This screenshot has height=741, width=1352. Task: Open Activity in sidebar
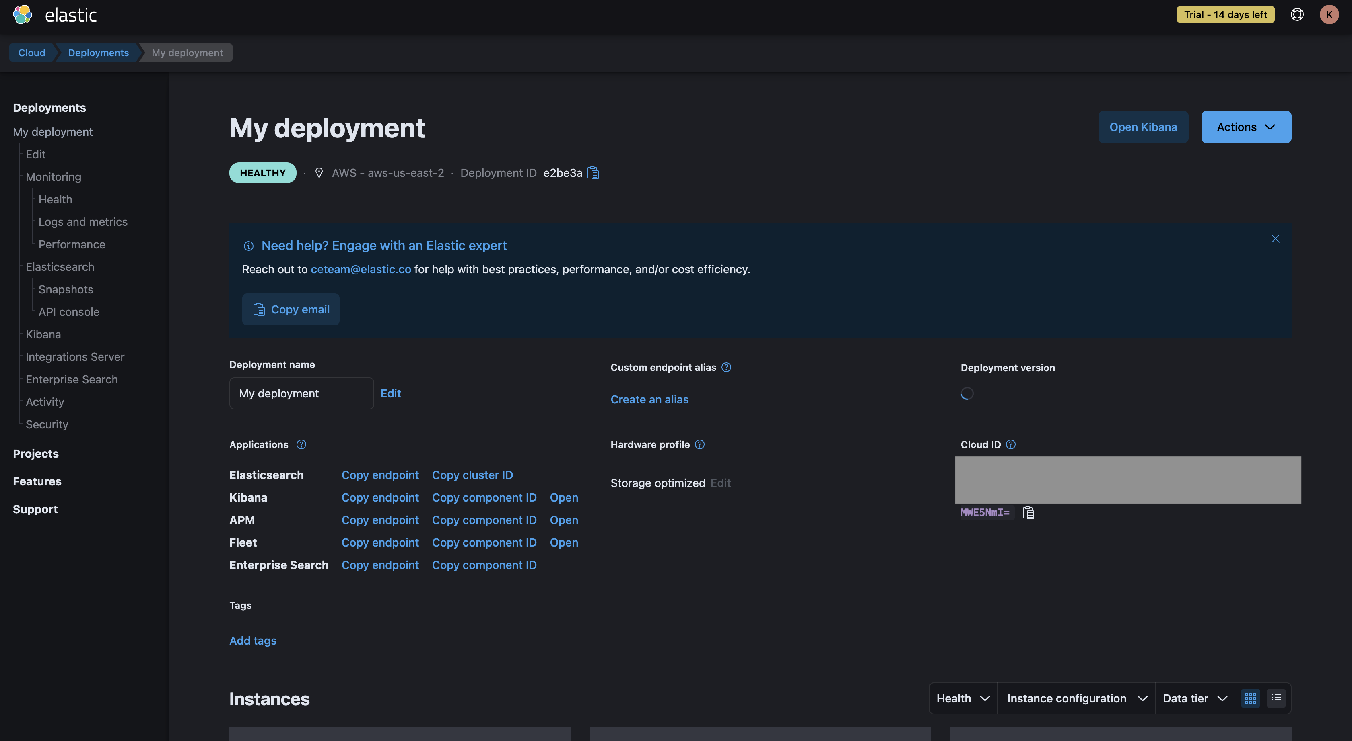(45, 403)
